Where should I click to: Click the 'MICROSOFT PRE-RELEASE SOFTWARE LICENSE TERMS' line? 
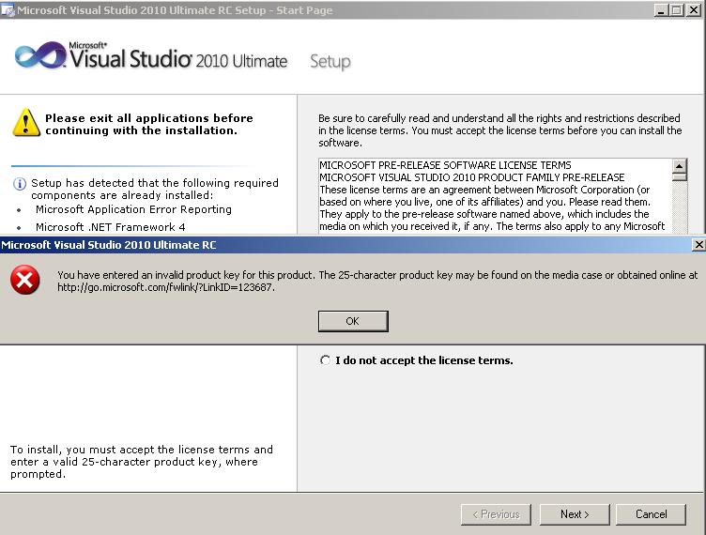(445, 165)
